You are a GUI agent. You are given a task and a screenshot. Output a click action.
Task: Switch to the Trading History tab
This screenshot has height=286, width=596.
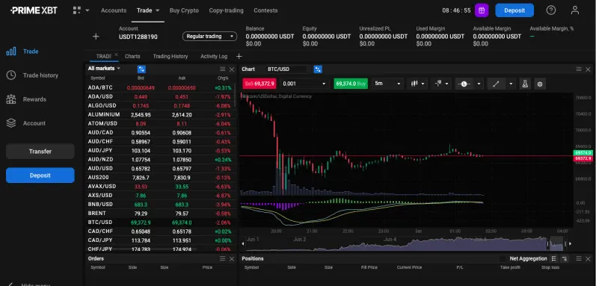tap(170, 56)
